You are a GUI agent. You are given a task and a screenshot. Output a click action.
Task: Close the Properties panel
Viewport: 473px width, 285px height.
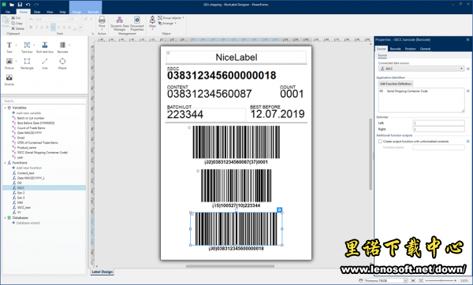[x=467, y=39]
